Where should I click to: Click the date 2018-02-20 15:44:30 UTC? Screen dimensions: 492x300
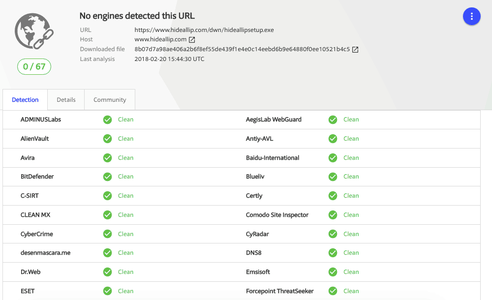coord(169,59)
